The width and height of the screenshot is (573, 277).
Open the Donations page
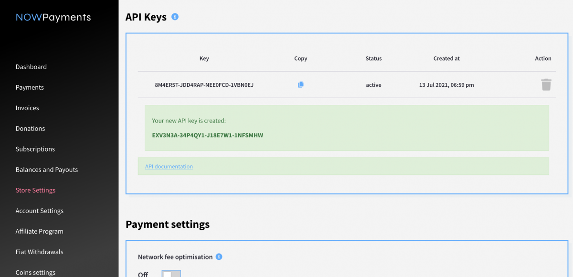[30, 128]
